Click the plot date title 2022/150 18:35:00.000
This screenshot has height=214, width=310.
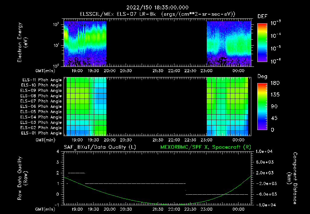(157, 8)
